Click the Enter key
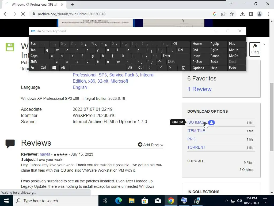274x206 pixels. [176, 56]
